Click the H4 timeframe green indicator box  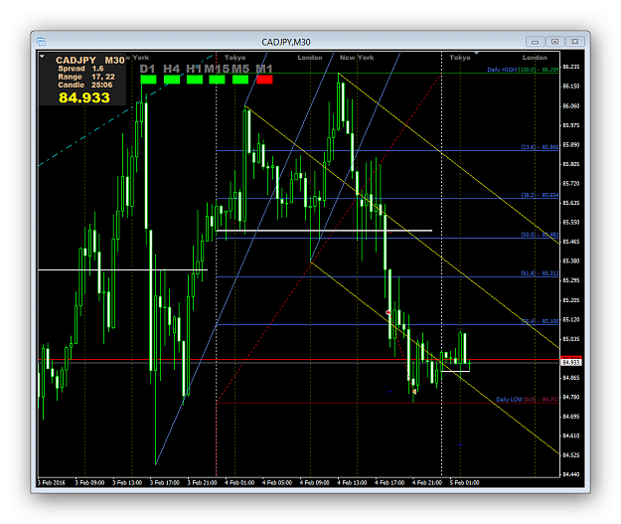(172, 80)
